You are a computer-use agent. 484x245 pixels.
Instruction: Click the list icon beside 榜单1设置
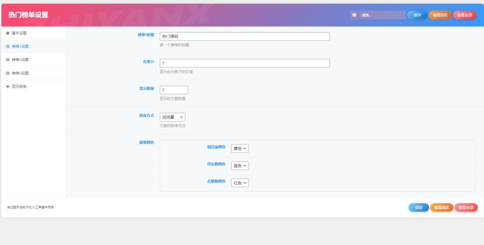(x=8, y=46)
